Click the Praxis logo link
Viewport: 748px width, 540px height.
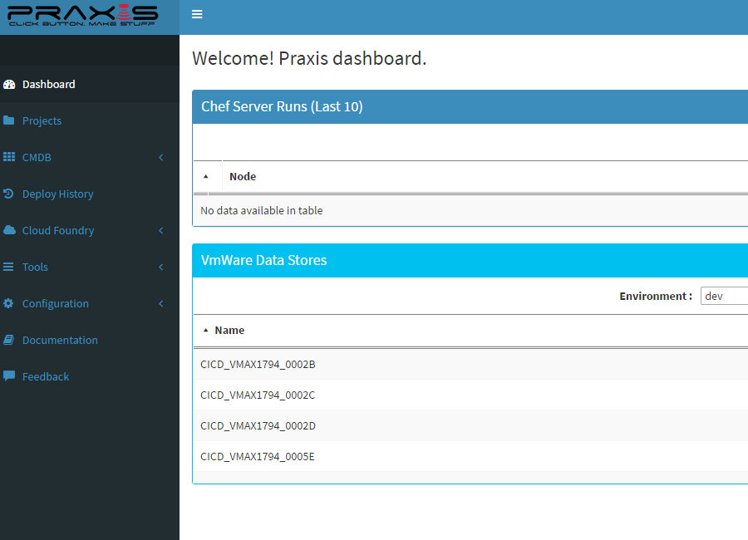pos(83,16)
